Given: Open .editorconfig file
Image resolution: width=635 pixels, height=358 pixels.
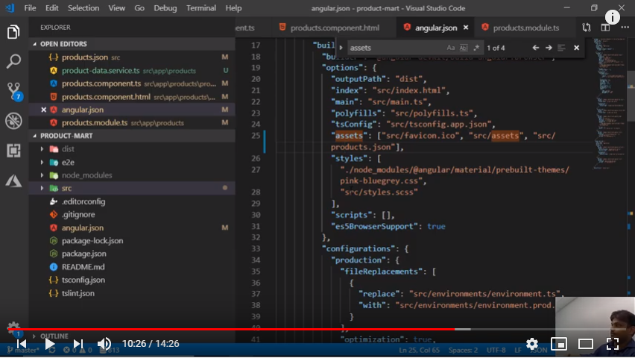Looking at the screenshot, I should [83, 201].
